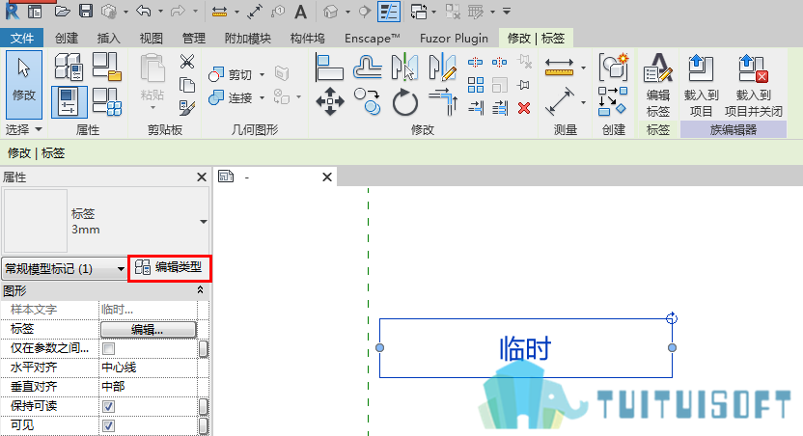The height and width of the screenshot is (436, 803).
Task: Click the 编辑... button in 标签 row
Action: [148, 330]
